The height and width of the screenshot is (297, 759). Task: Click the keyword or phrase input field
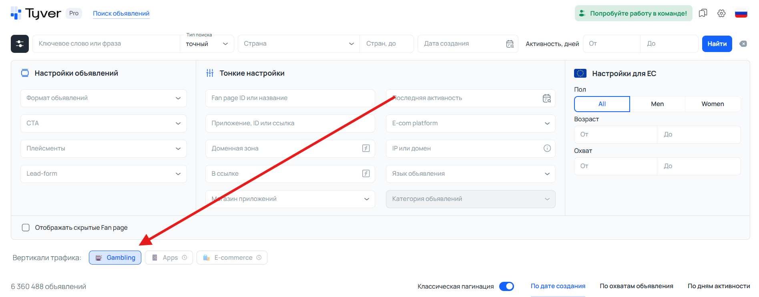coord(106,44)
